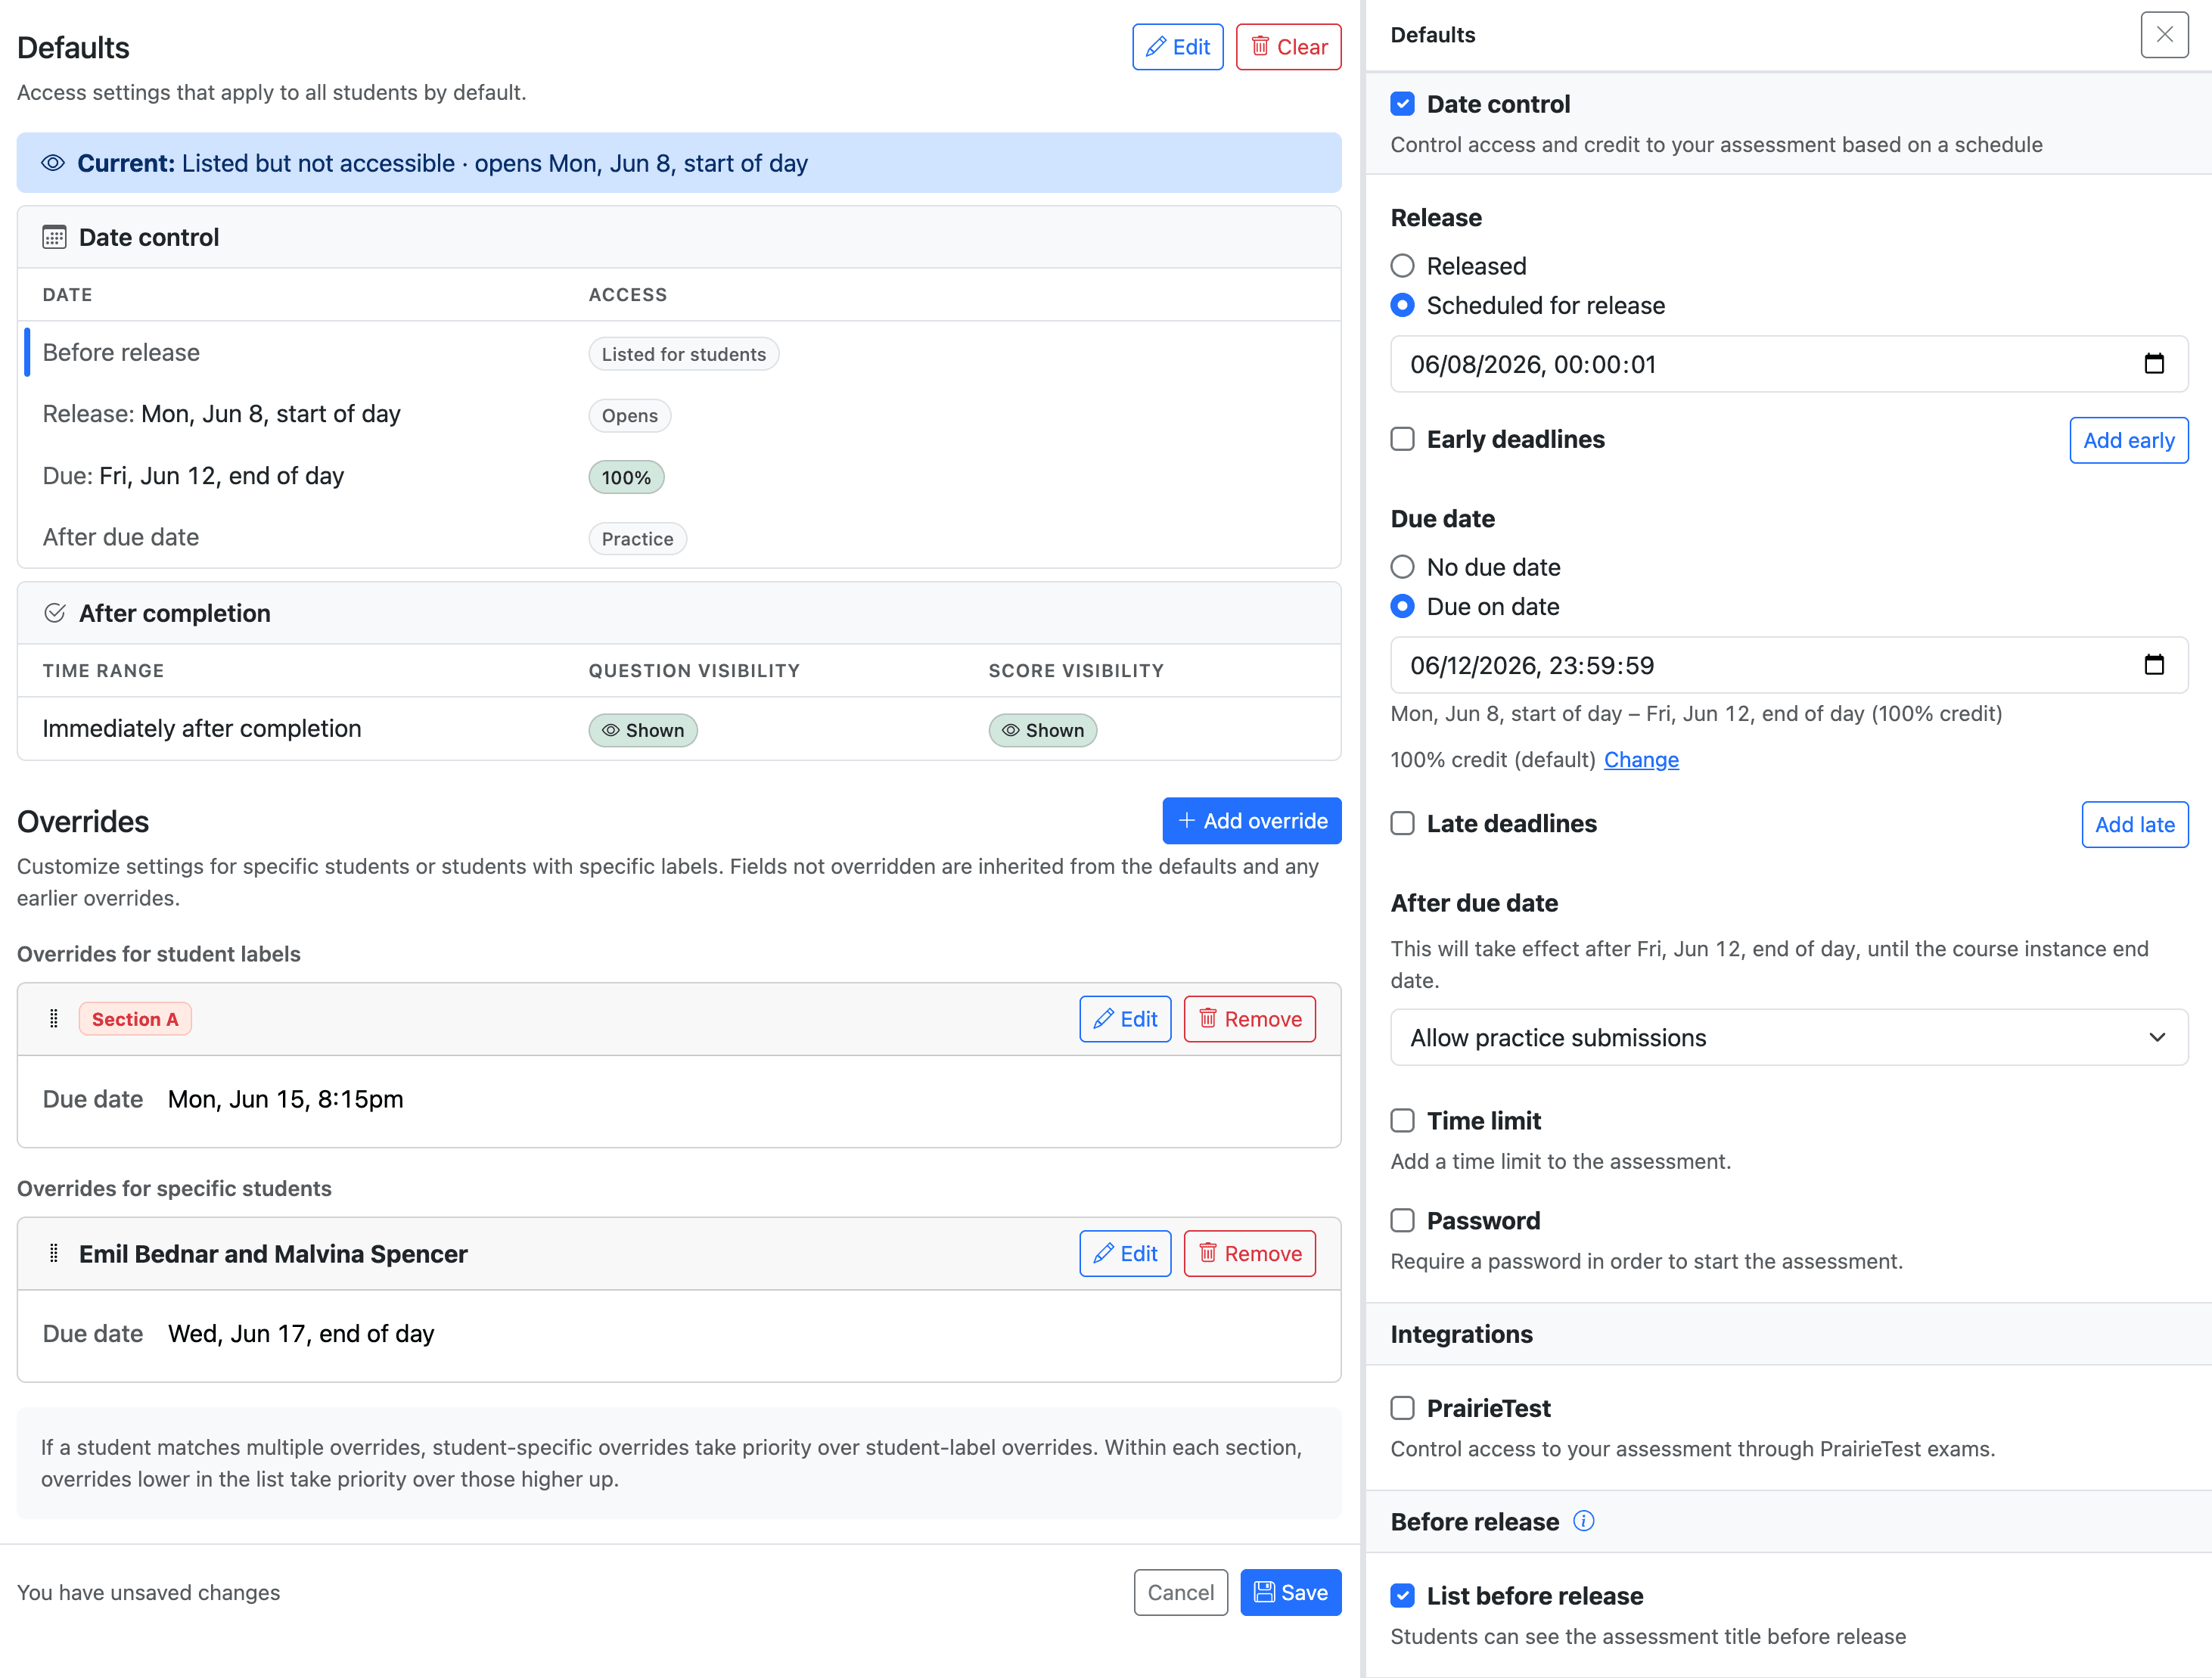The width and height of the screenshot is (2212, 1678).
Task: Clear the Defaults settings
Action: tap(1288, 47)
